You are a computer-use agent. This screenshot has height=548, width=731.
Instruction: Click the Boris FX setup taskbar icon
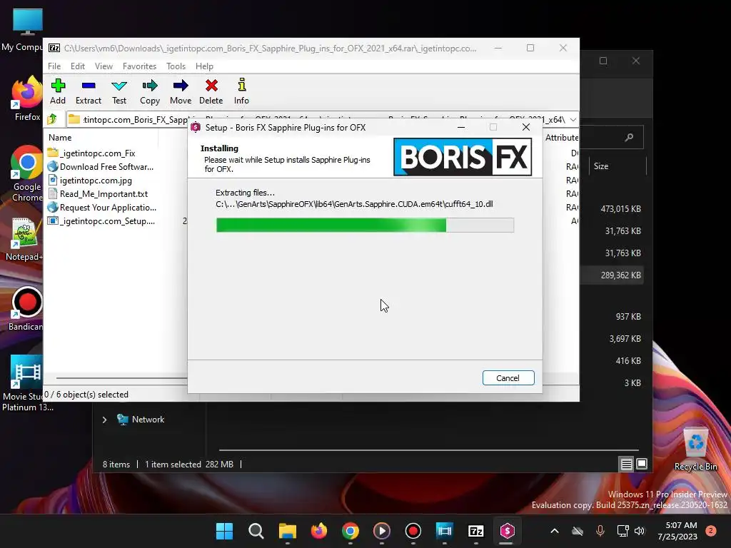coord(508,531)
